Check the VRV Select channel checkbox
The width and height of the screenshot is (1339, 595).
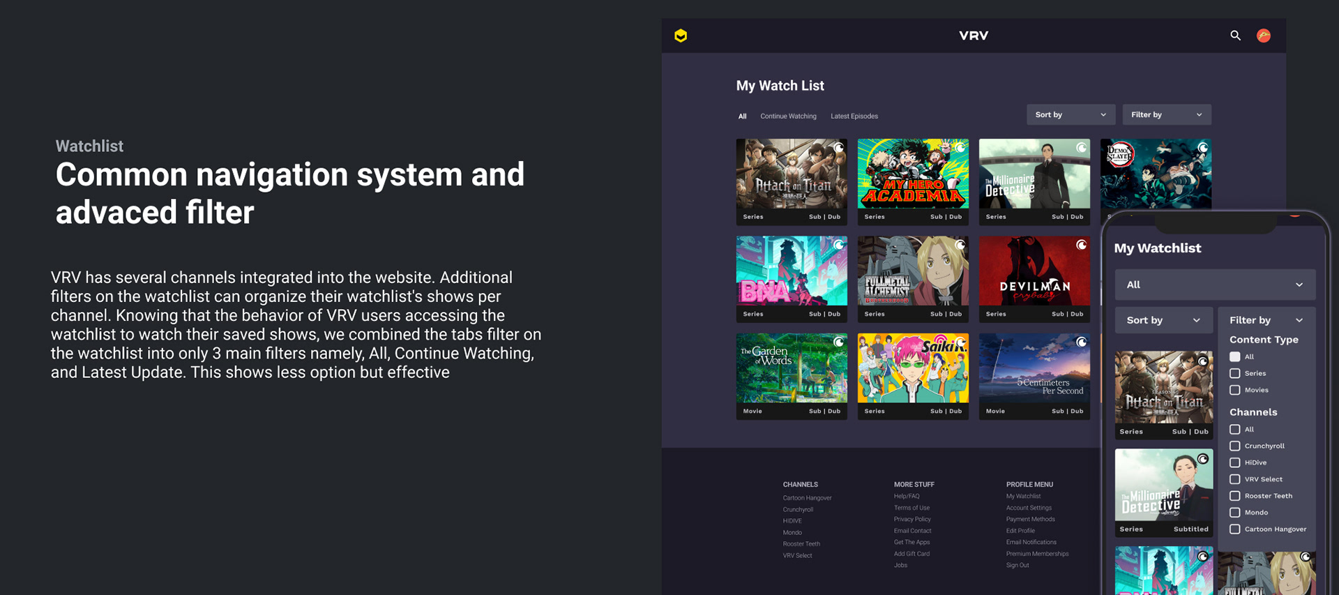[x=1235, y=479]
